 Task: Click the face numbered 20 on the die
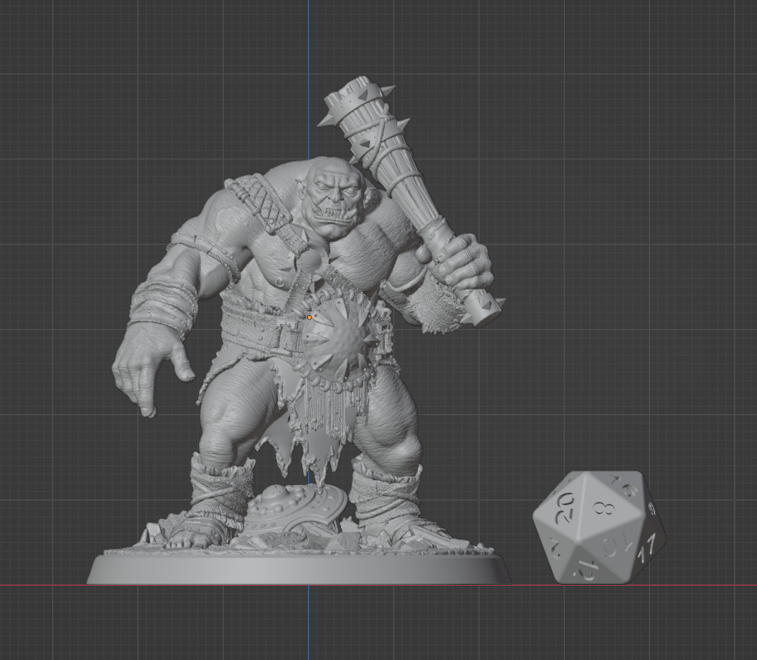point(563,507)
